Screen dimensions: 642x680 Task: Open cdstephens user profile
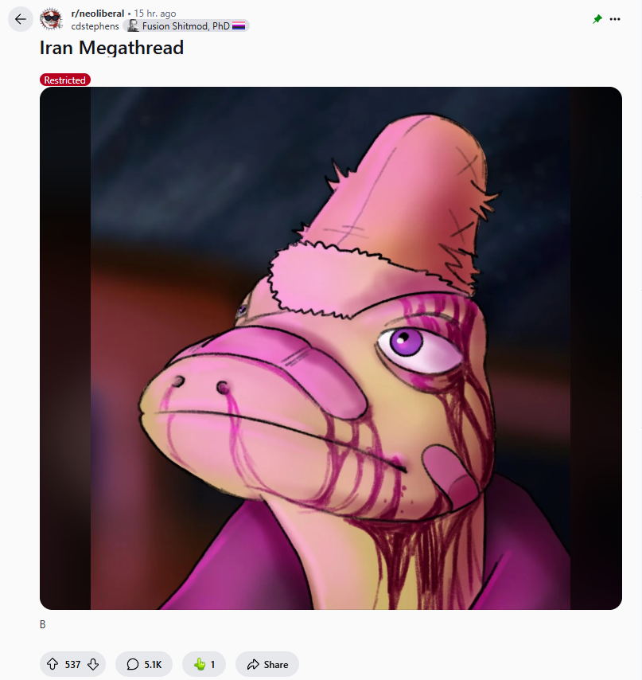tap(95, 26)
